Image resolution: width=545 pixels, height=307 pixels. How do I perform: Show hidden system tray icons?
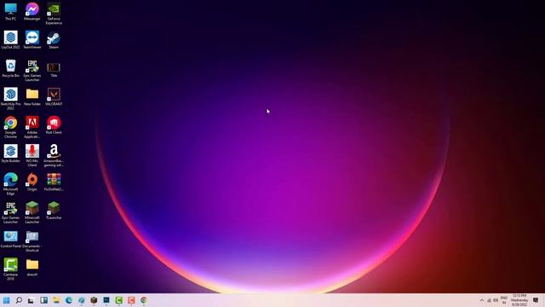(482, 300)
